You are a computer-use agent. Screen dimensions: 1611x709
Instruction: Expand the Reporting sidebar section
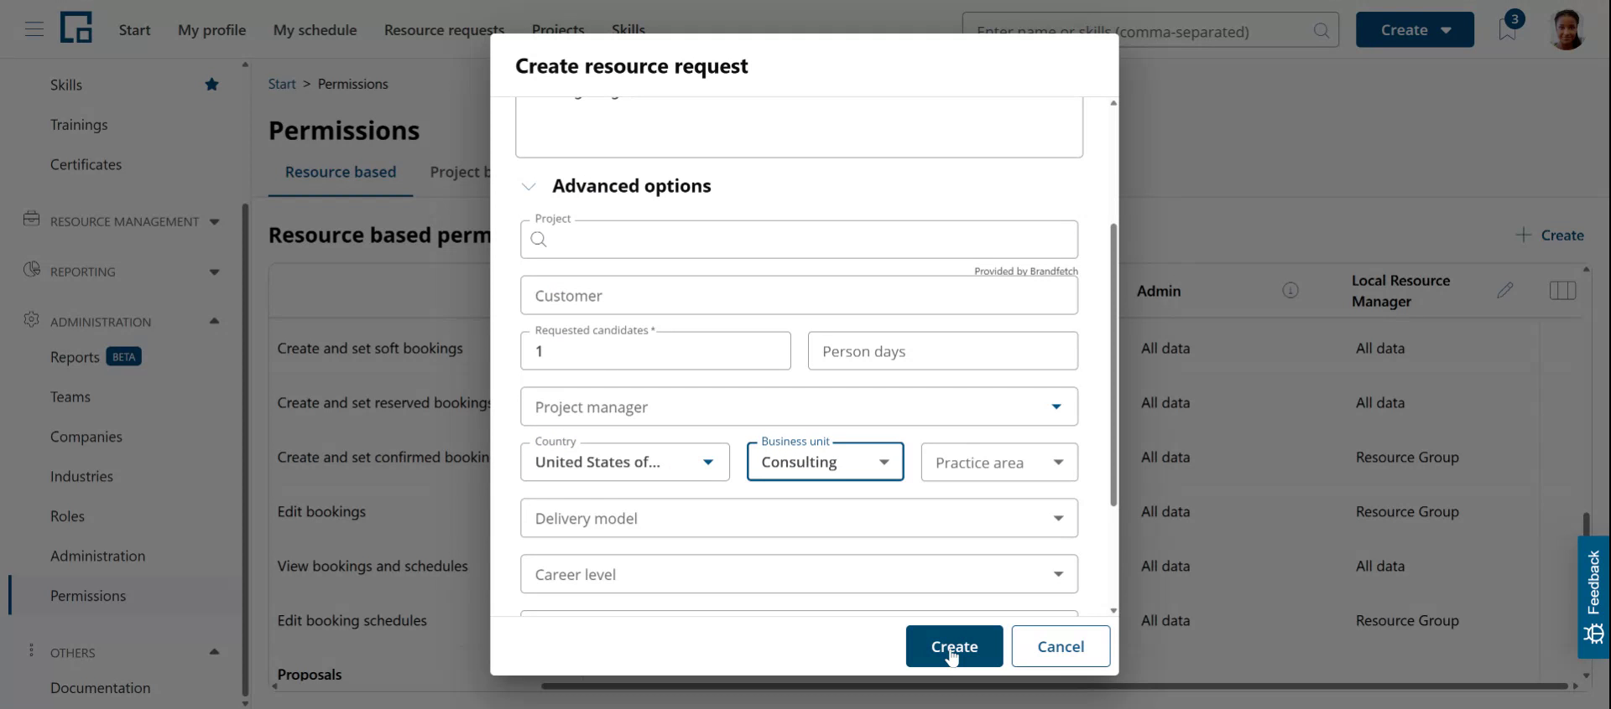point(215,272)
